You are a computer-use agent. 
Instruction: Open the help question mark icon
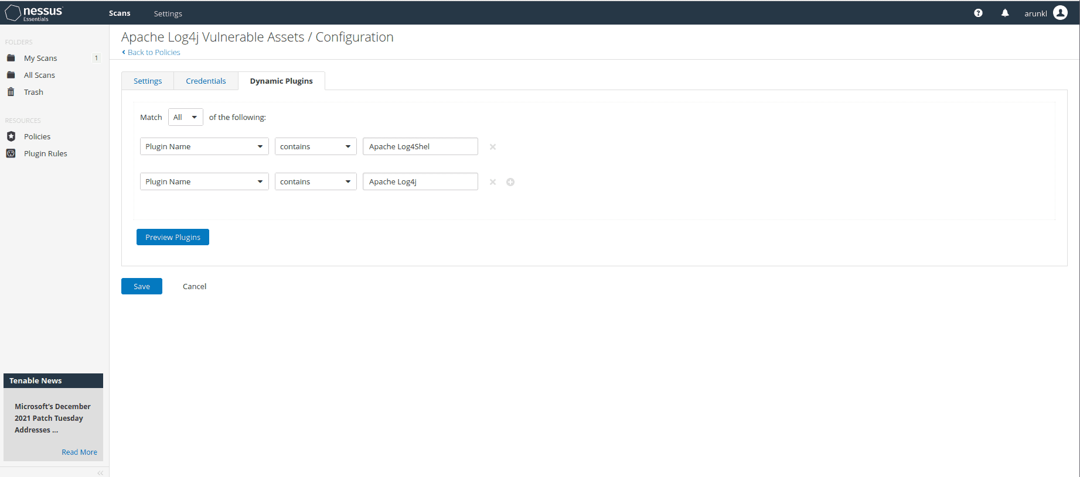pos(978,13)
